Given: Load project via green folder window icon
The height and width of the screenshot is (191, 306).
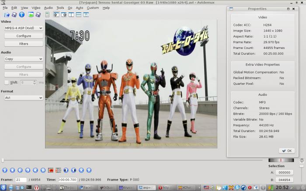Looking at the screenshot, I should [x=31, y=14].
